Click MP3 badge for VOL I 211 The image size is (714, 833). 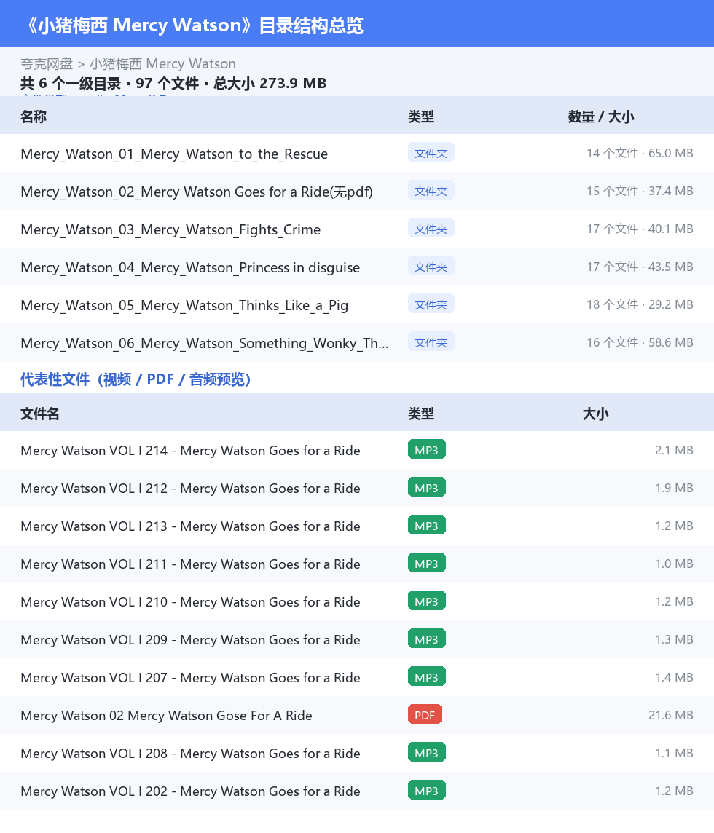(x=426, y=564)
